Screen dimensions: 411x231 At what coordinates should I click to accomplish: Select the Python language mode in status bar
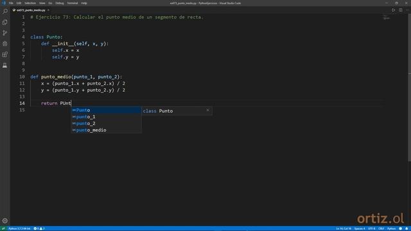click(x=391, y=228)
